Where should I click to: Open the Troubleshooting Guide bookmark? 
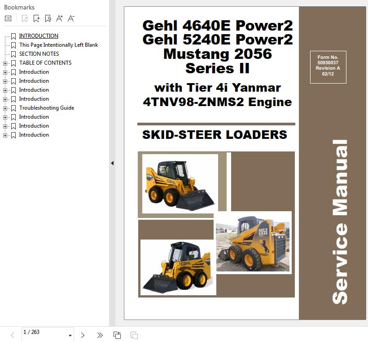(x=47, y=108)
